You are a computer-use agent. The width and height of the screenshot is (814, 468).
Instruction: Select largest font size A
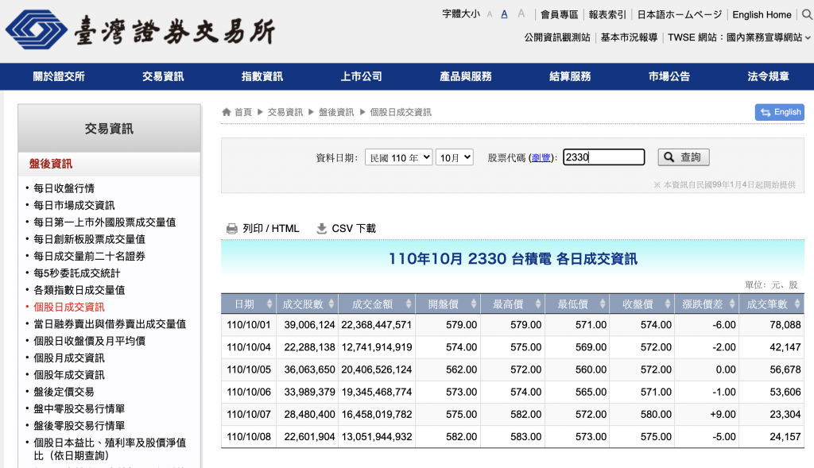521,14
